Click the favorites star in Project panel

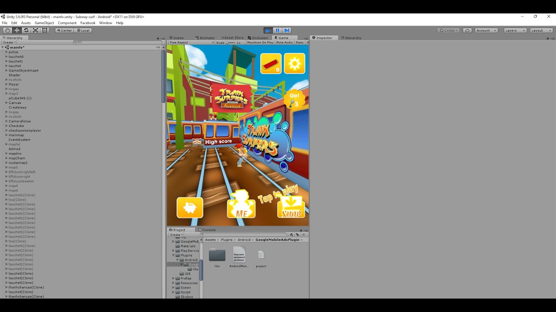tap(303, 234)
